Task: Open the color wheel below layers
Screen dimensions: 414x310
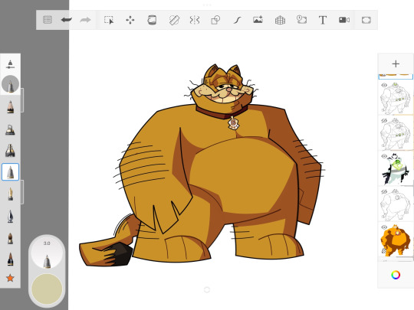Action: click(396, 275)
